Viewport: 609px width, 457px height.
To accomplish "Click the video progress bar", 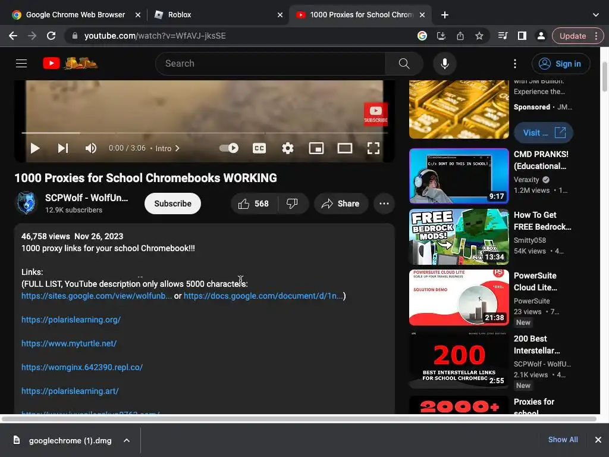I will [205, 133].
